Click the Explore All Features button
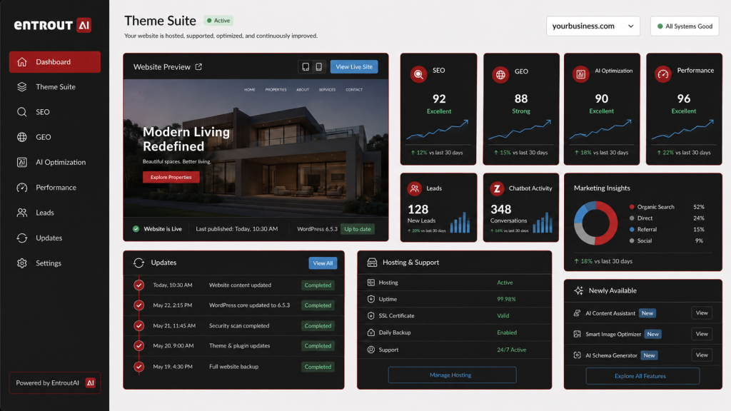This screenshot has width=731, height=411. click(642, 376)
